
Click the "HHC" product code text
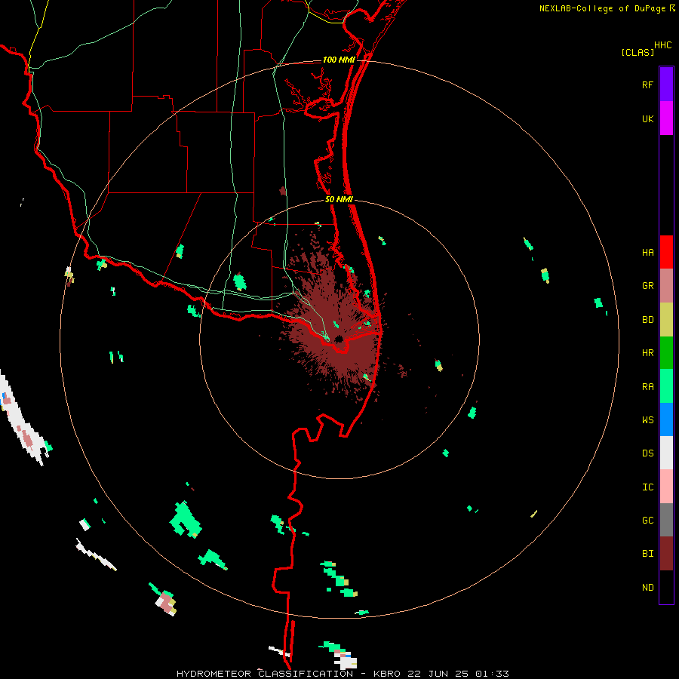(662, 45)
